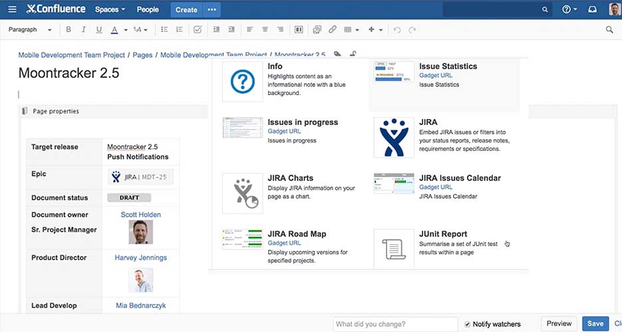Click the JIRA MDT-25 epic link
This screenshot has height=332, width=622.
pos(140,177)
